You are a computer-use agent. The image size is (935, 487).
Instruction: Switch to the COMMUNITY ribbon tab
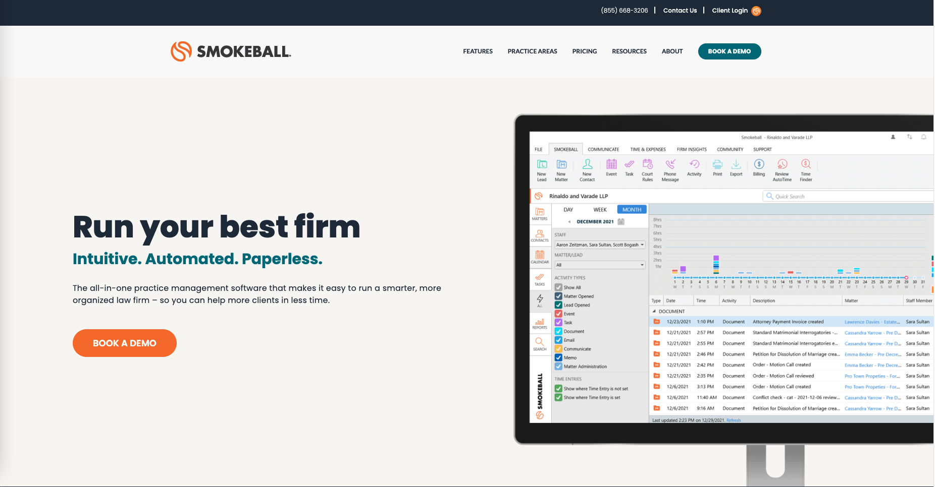tap(730, 150)
